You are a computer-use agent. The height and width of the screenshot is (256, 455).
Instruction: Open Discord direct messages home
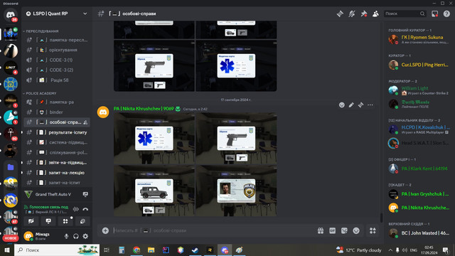pos(11,15)
